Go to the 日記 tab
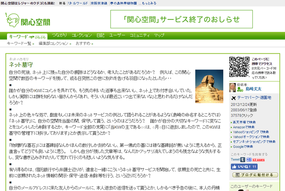 (100, 35)
